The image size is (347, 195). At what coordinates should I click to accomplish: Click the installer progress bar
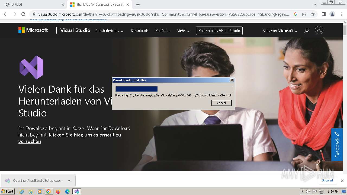coord(174,89)
